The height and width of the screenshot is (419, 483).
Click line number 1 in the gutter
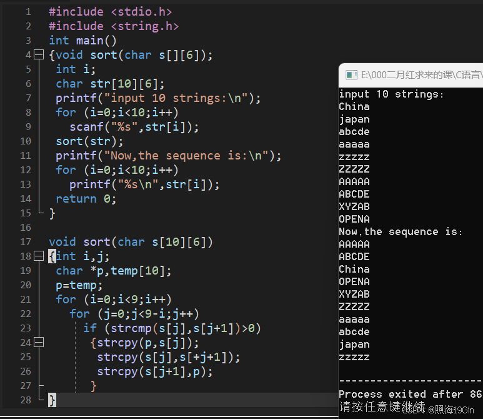coord(28,12)
